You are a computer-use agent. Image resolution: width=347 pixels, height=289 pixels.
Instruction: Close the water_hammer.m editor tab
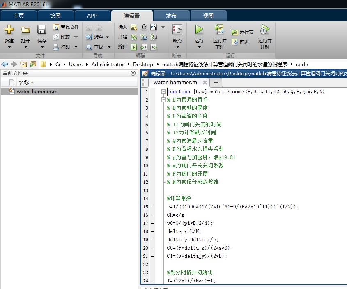click(x=205, y=83)
